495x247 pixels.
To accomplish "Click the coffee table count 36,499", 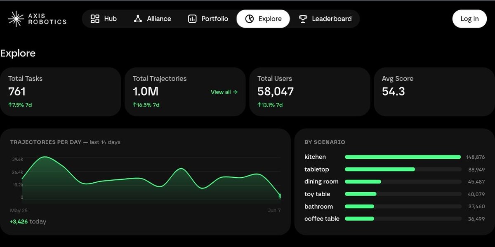I will (x=476, y=219).
